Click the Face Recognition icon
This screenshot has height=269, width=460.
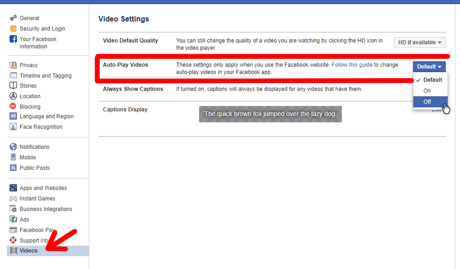pyautogui.click(x=13, y=127)
